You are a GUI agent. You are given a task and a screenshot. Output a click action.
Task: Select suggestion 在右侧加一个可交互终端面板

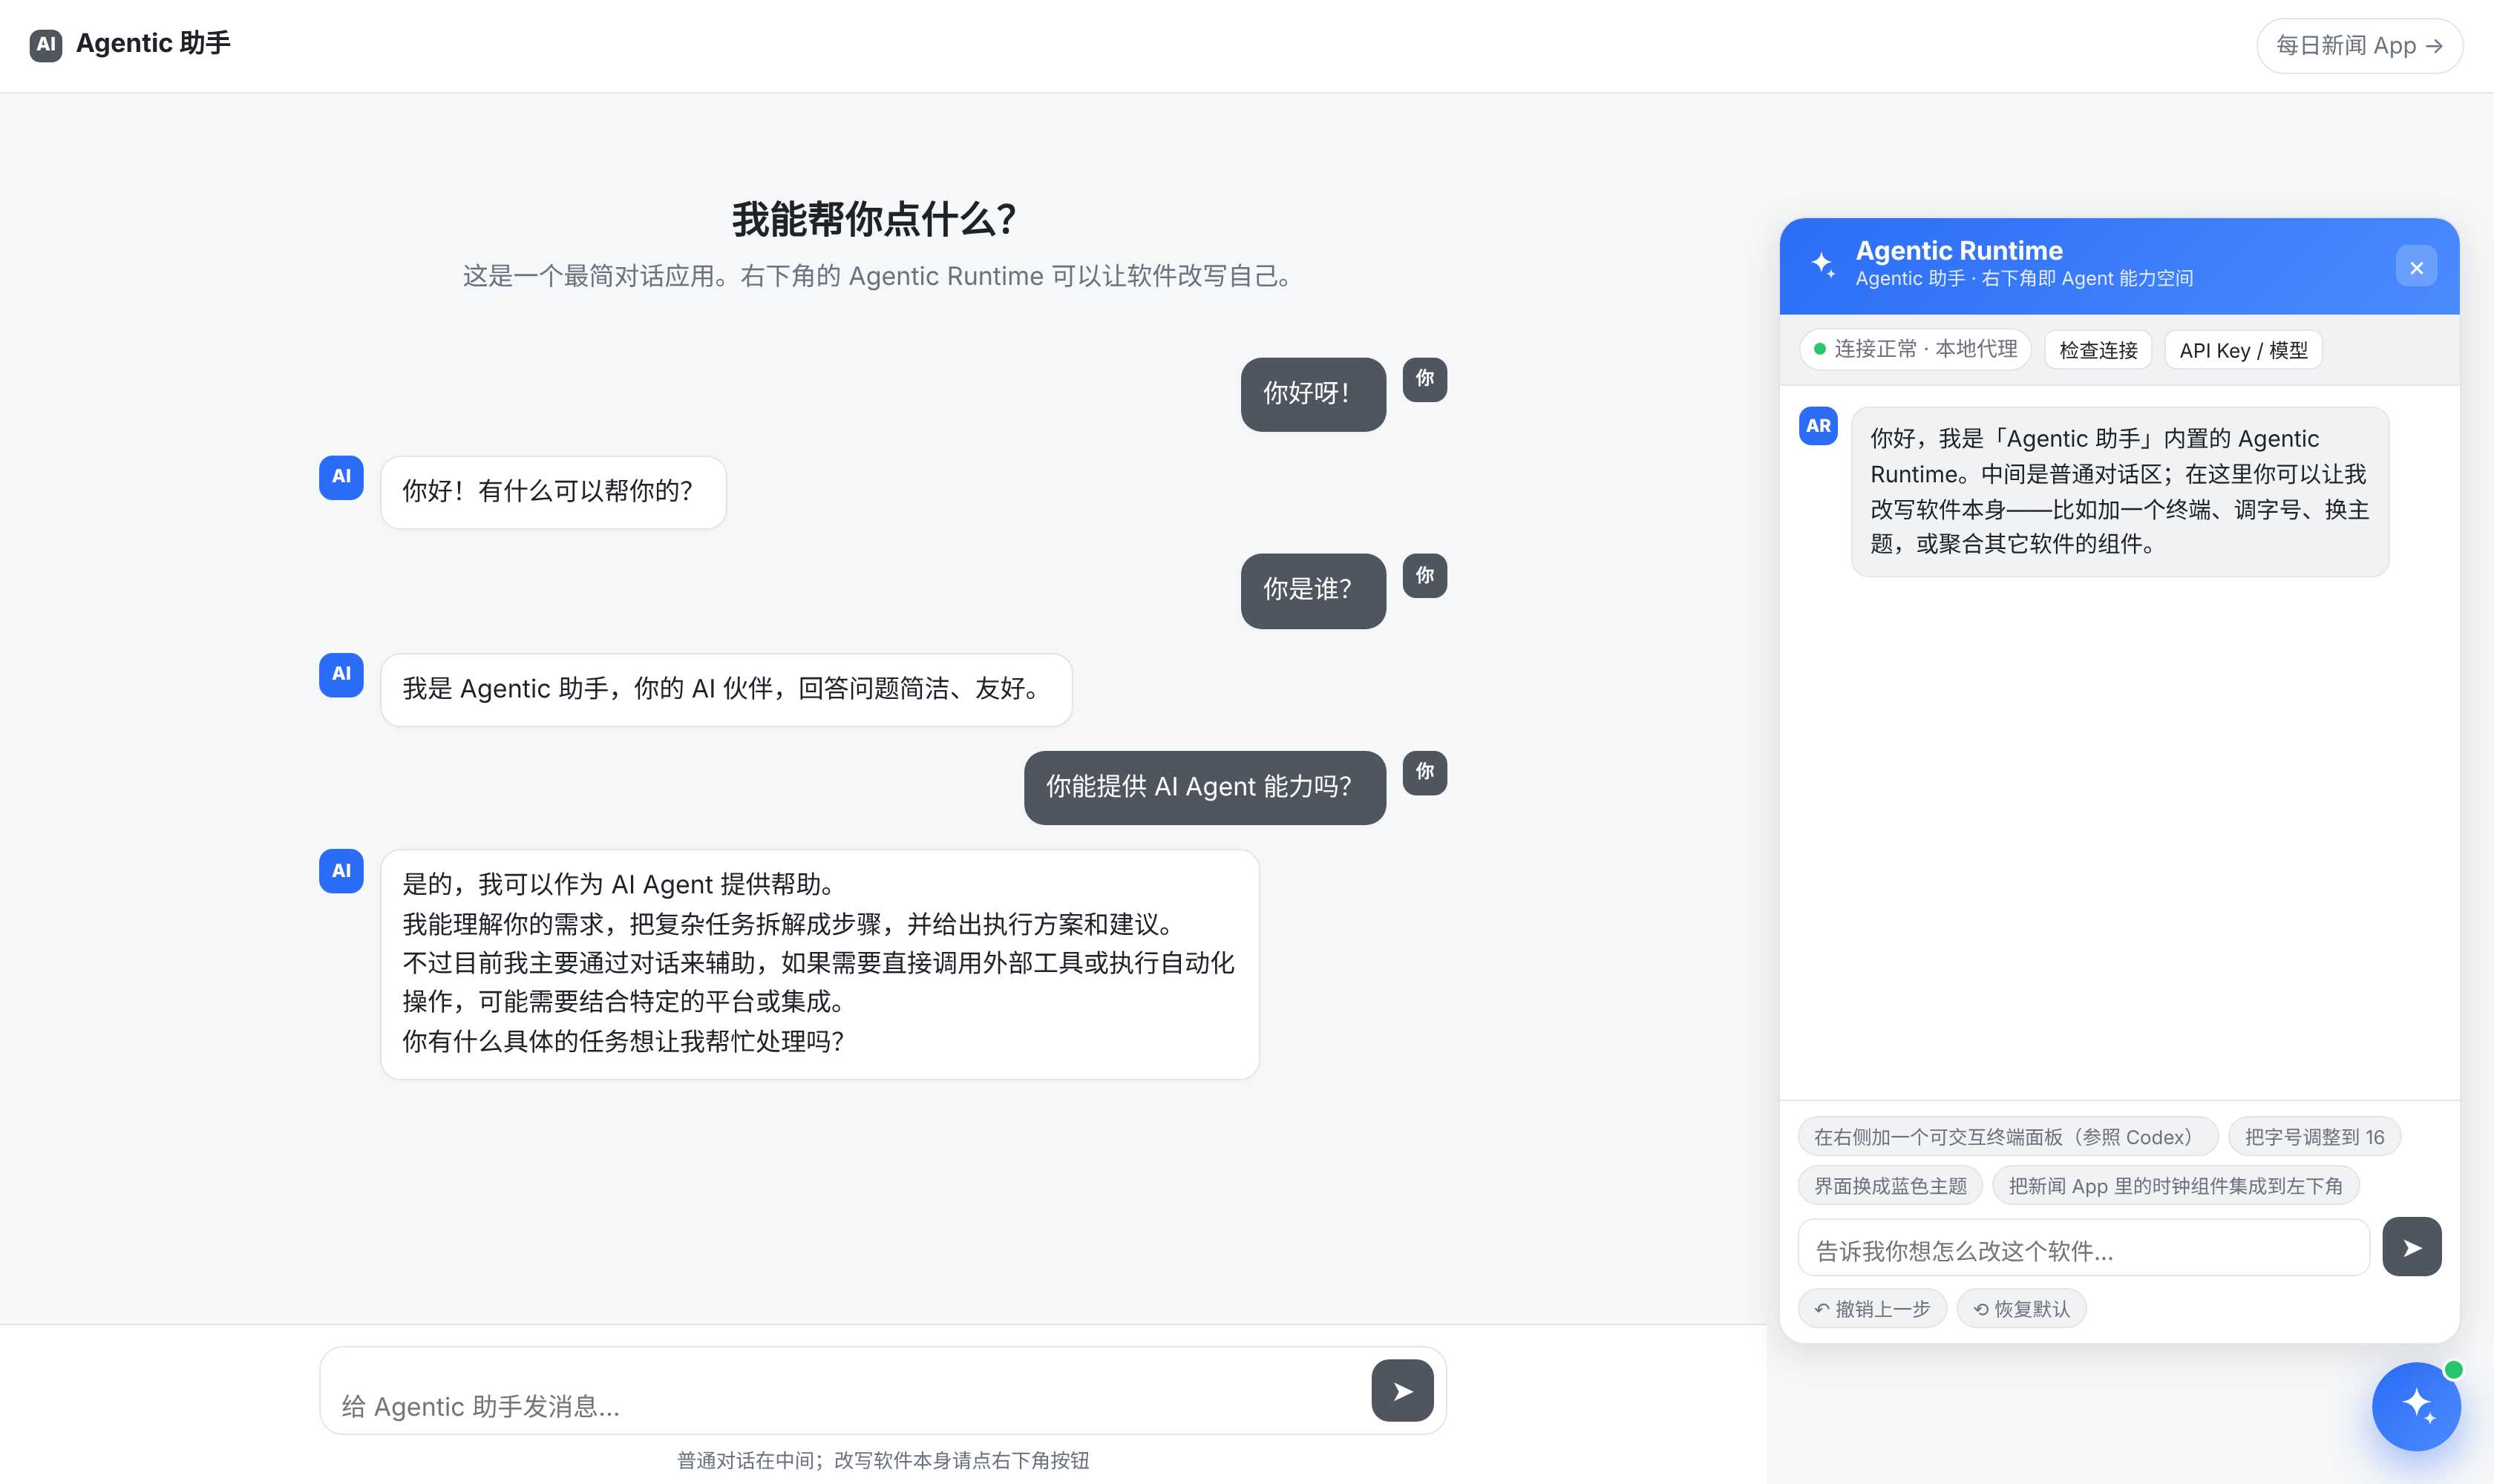pyautogui.click(x=2008, y=1137)
